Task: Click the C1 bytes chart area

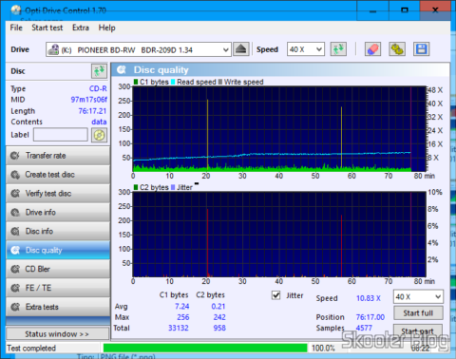Action: click(279, 129)
